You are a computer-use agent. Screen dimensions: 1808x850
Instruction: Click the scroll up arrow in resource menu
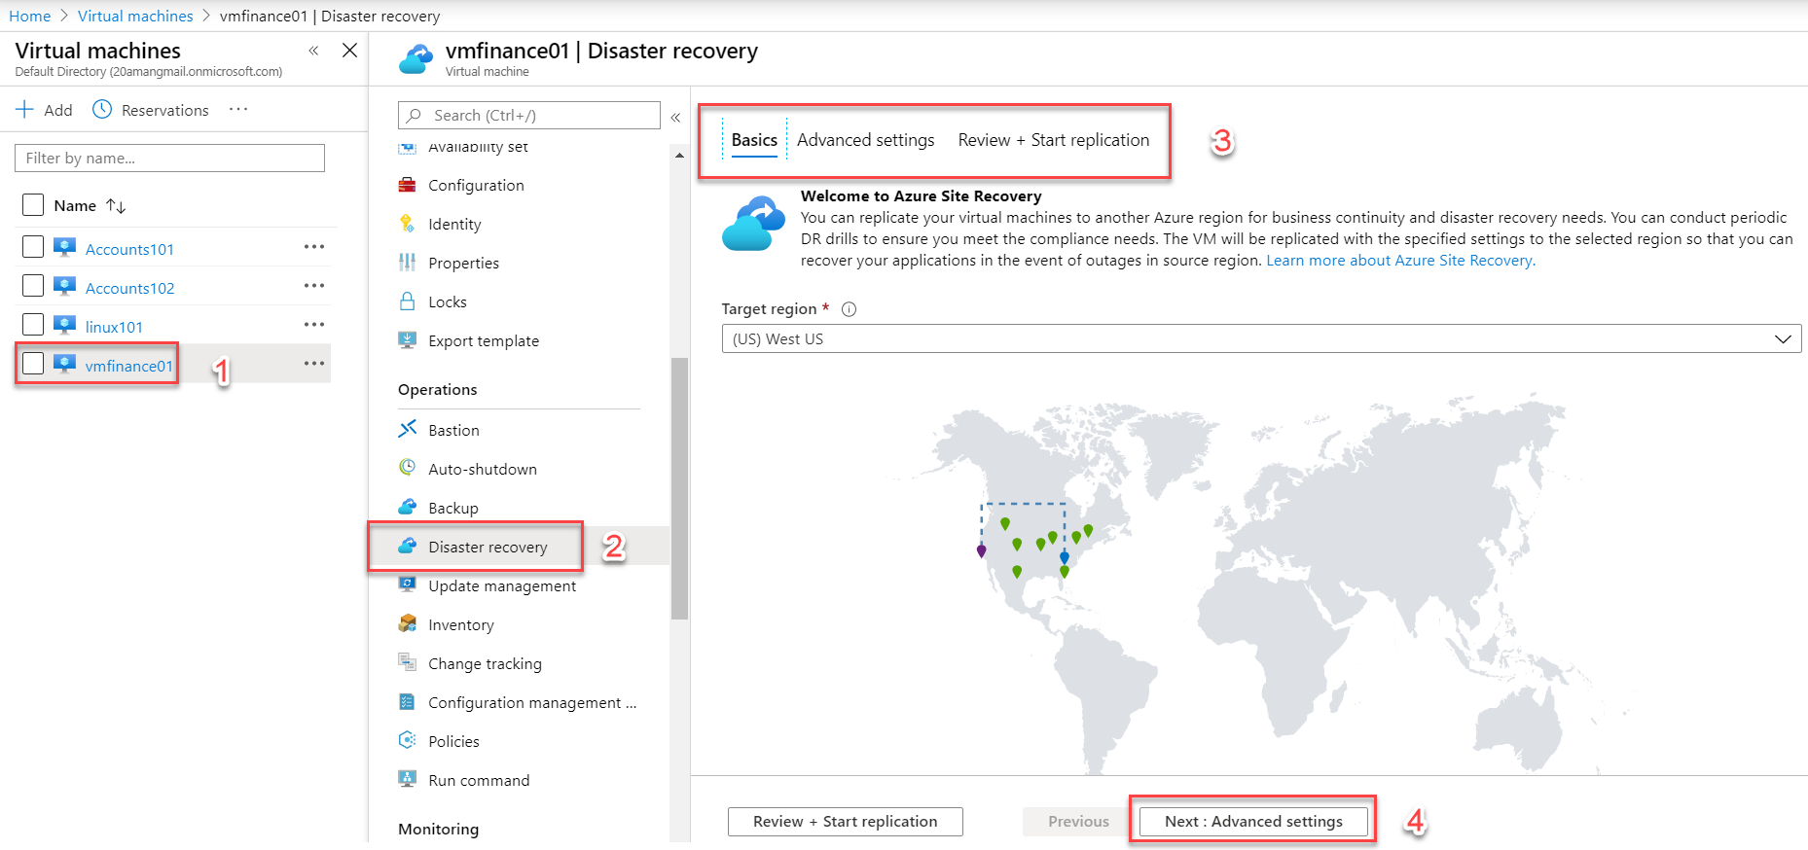679,155
